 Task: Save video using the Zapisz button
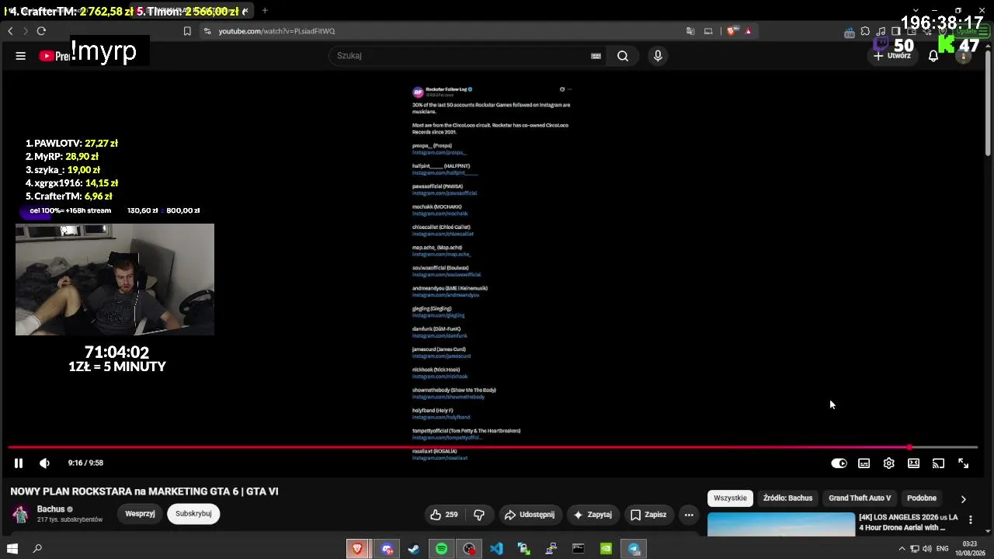648,515
